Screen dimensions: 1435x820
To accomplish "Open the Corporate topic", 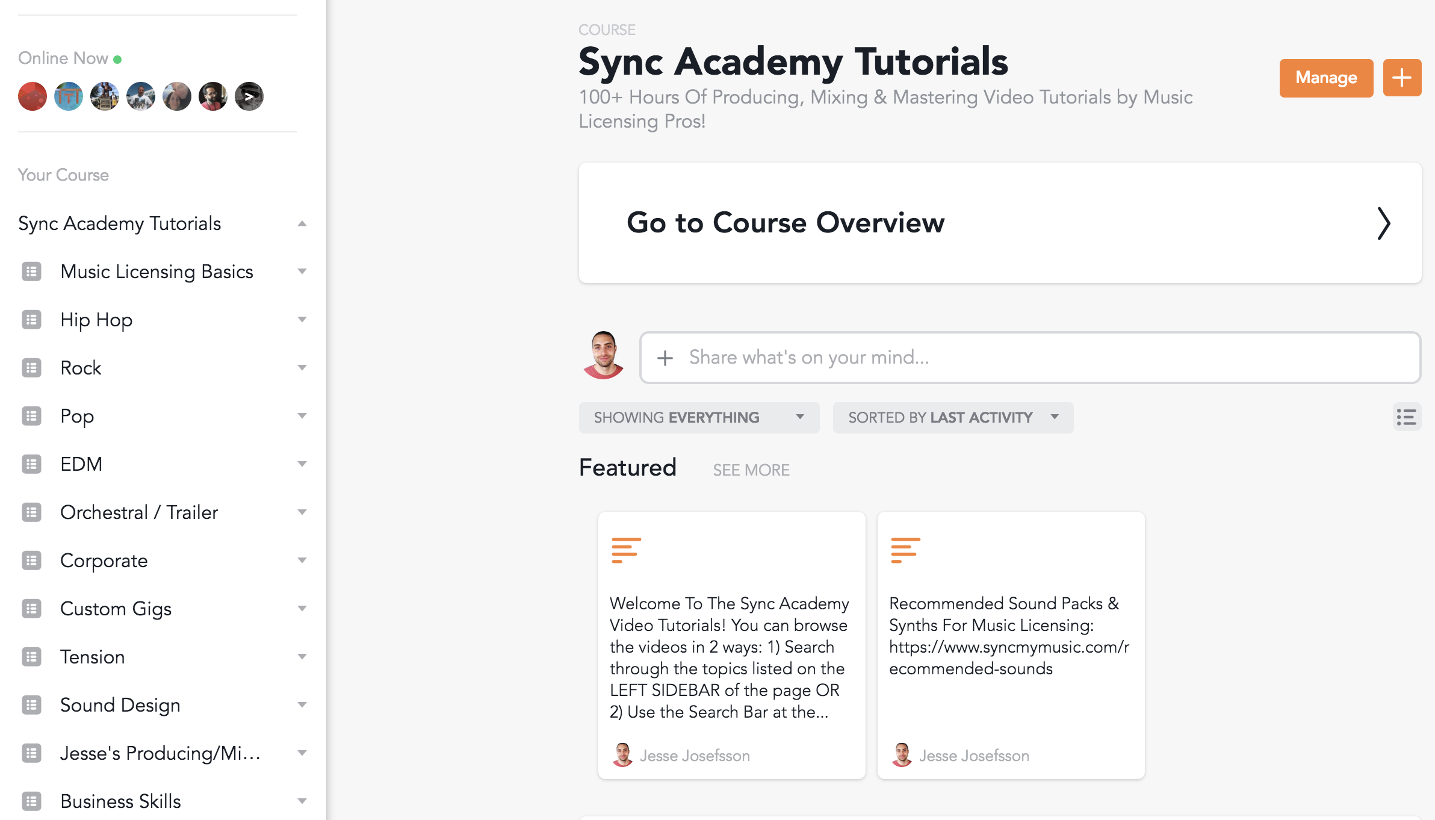I will click(104, 561).
